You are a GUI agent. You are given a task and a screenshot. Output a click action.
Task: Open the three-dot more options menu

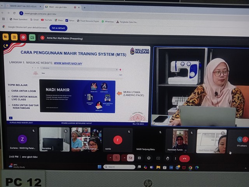point(175,158)
